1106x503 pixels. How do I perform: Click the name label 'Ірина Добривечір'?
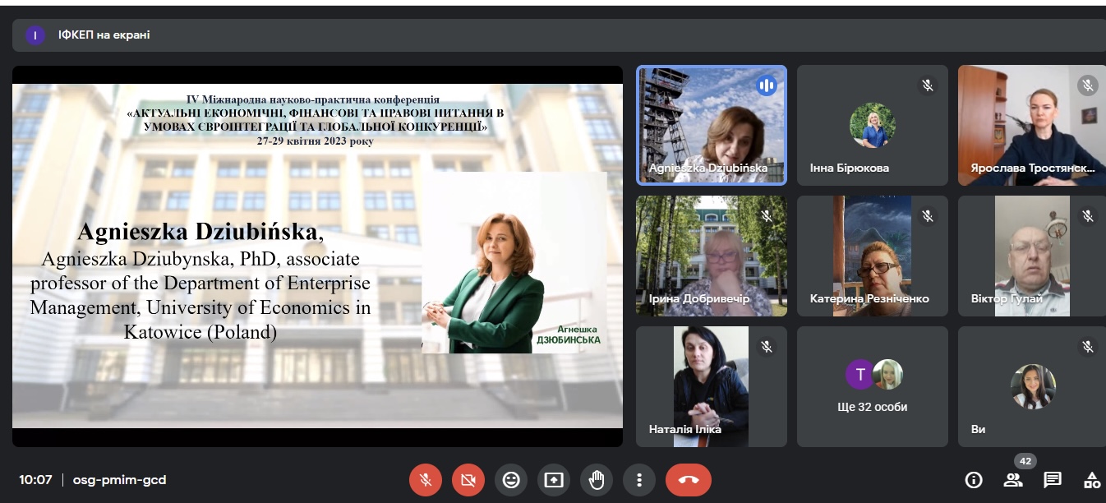point(699,299)
